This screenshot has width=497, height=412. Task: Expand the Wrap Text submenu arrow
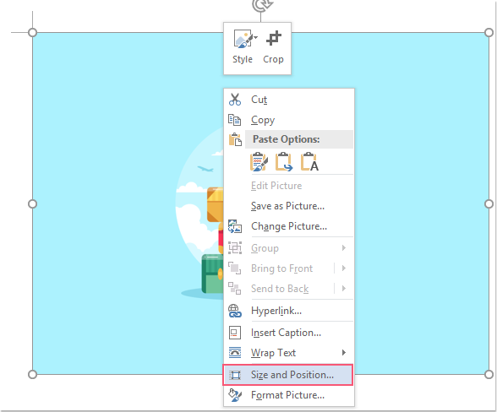[344, 352]
